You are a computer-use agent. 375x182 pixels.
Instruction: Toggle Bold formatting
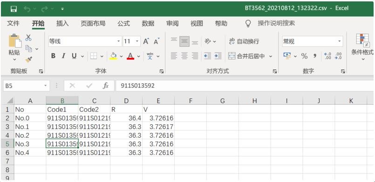[x=53, y=56]
